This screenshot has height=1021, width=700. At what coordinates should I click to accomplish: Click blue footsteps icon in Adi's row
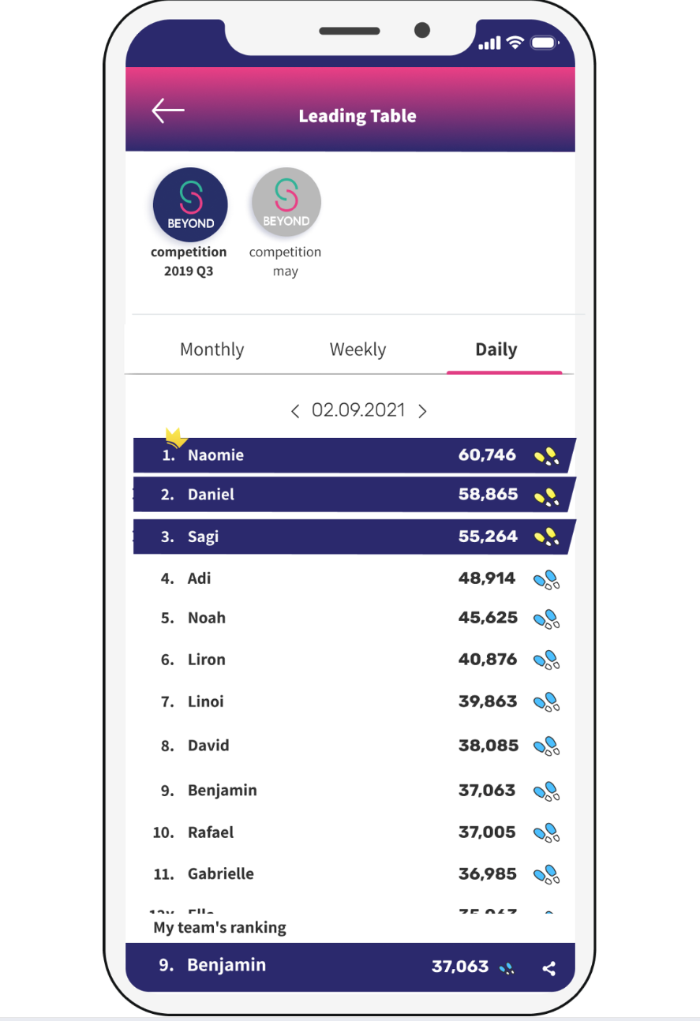547,581
